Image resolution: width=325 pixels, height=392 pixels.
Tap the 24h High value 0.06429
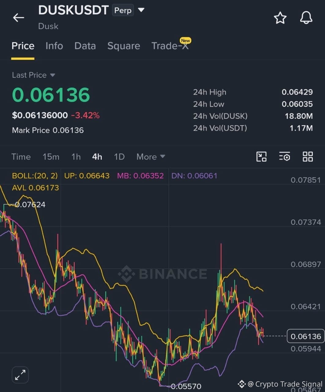297,92
